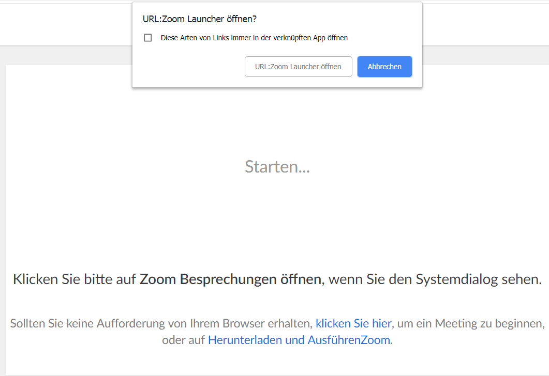Click 'Sollten Sie keine Aufforderung' sentence
The image size is (549, 376).
(277, 332)
